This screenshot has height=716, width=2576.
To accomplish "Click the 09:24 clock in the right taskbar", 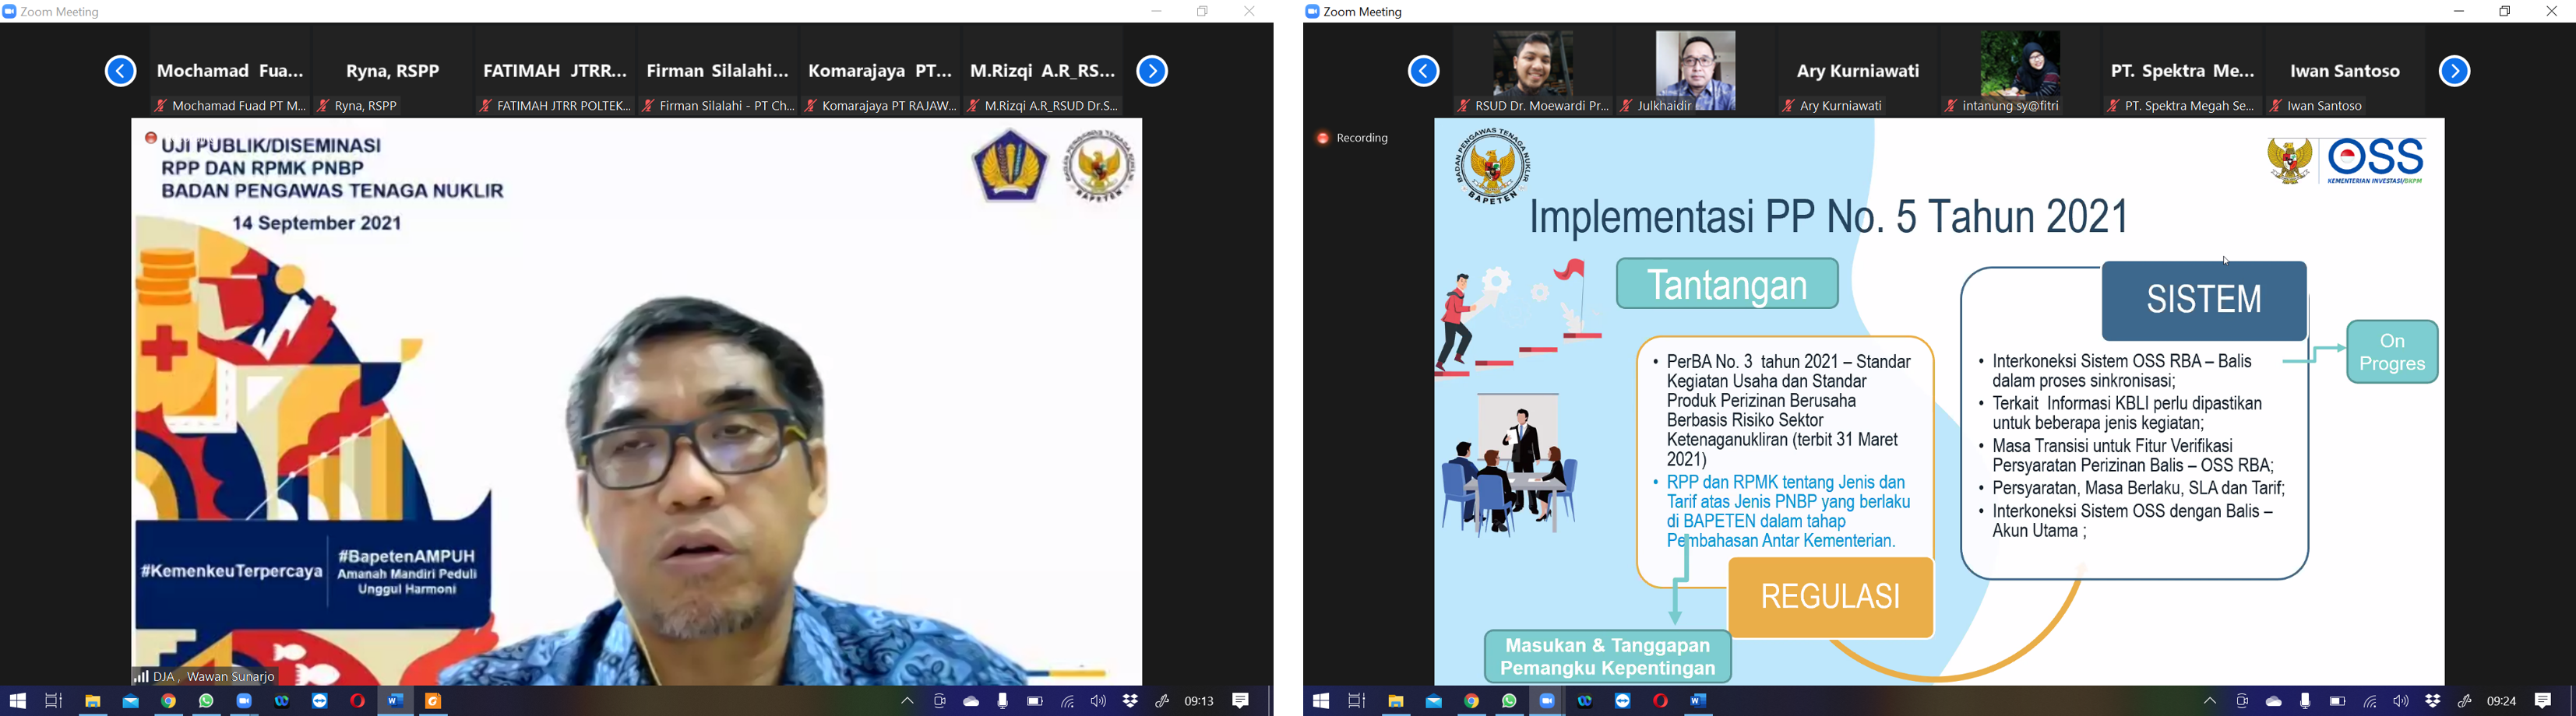I will tap(2502, 701).
